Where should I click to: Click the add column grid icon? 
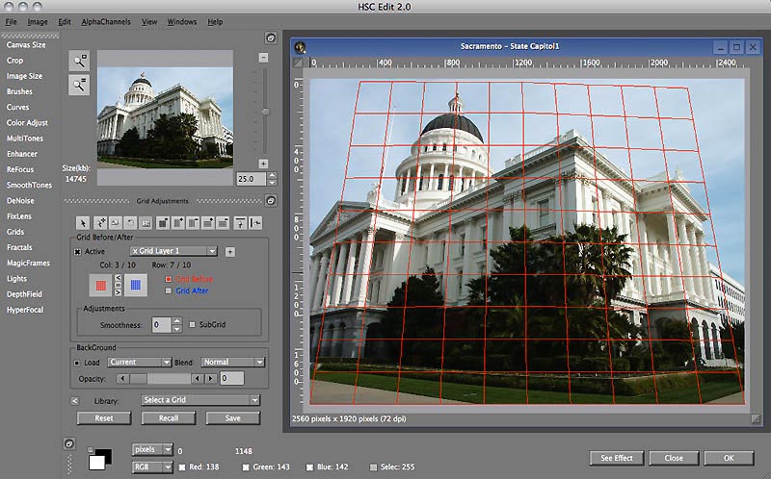(178, 223)
